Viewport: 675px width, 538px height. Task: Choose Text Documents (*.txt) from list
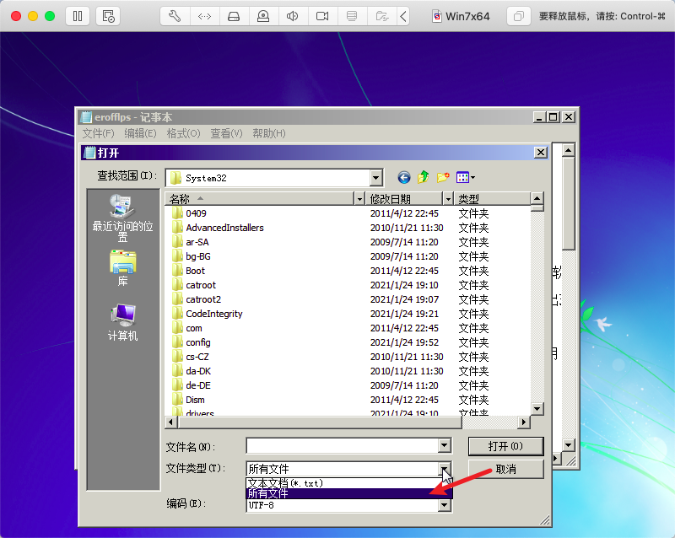[348, 483]
